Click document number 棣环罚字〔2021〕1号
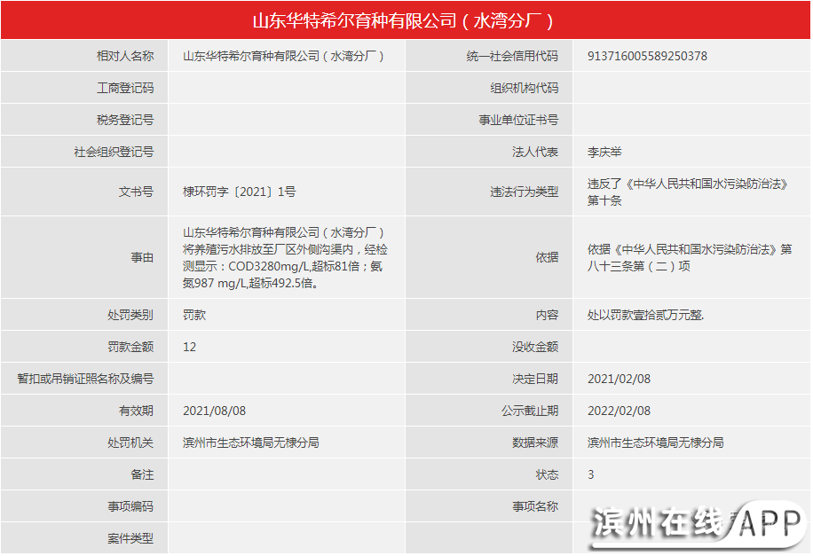Viewport: 813px width, 556px height. pyautogui.click(x=239, y=192)
